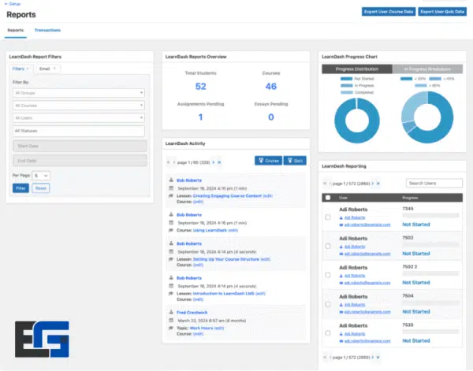Click the EG logo in bottom-left corner
Image resolution: width=473 pixels, height=371 pixels.
tap(42, 339)
